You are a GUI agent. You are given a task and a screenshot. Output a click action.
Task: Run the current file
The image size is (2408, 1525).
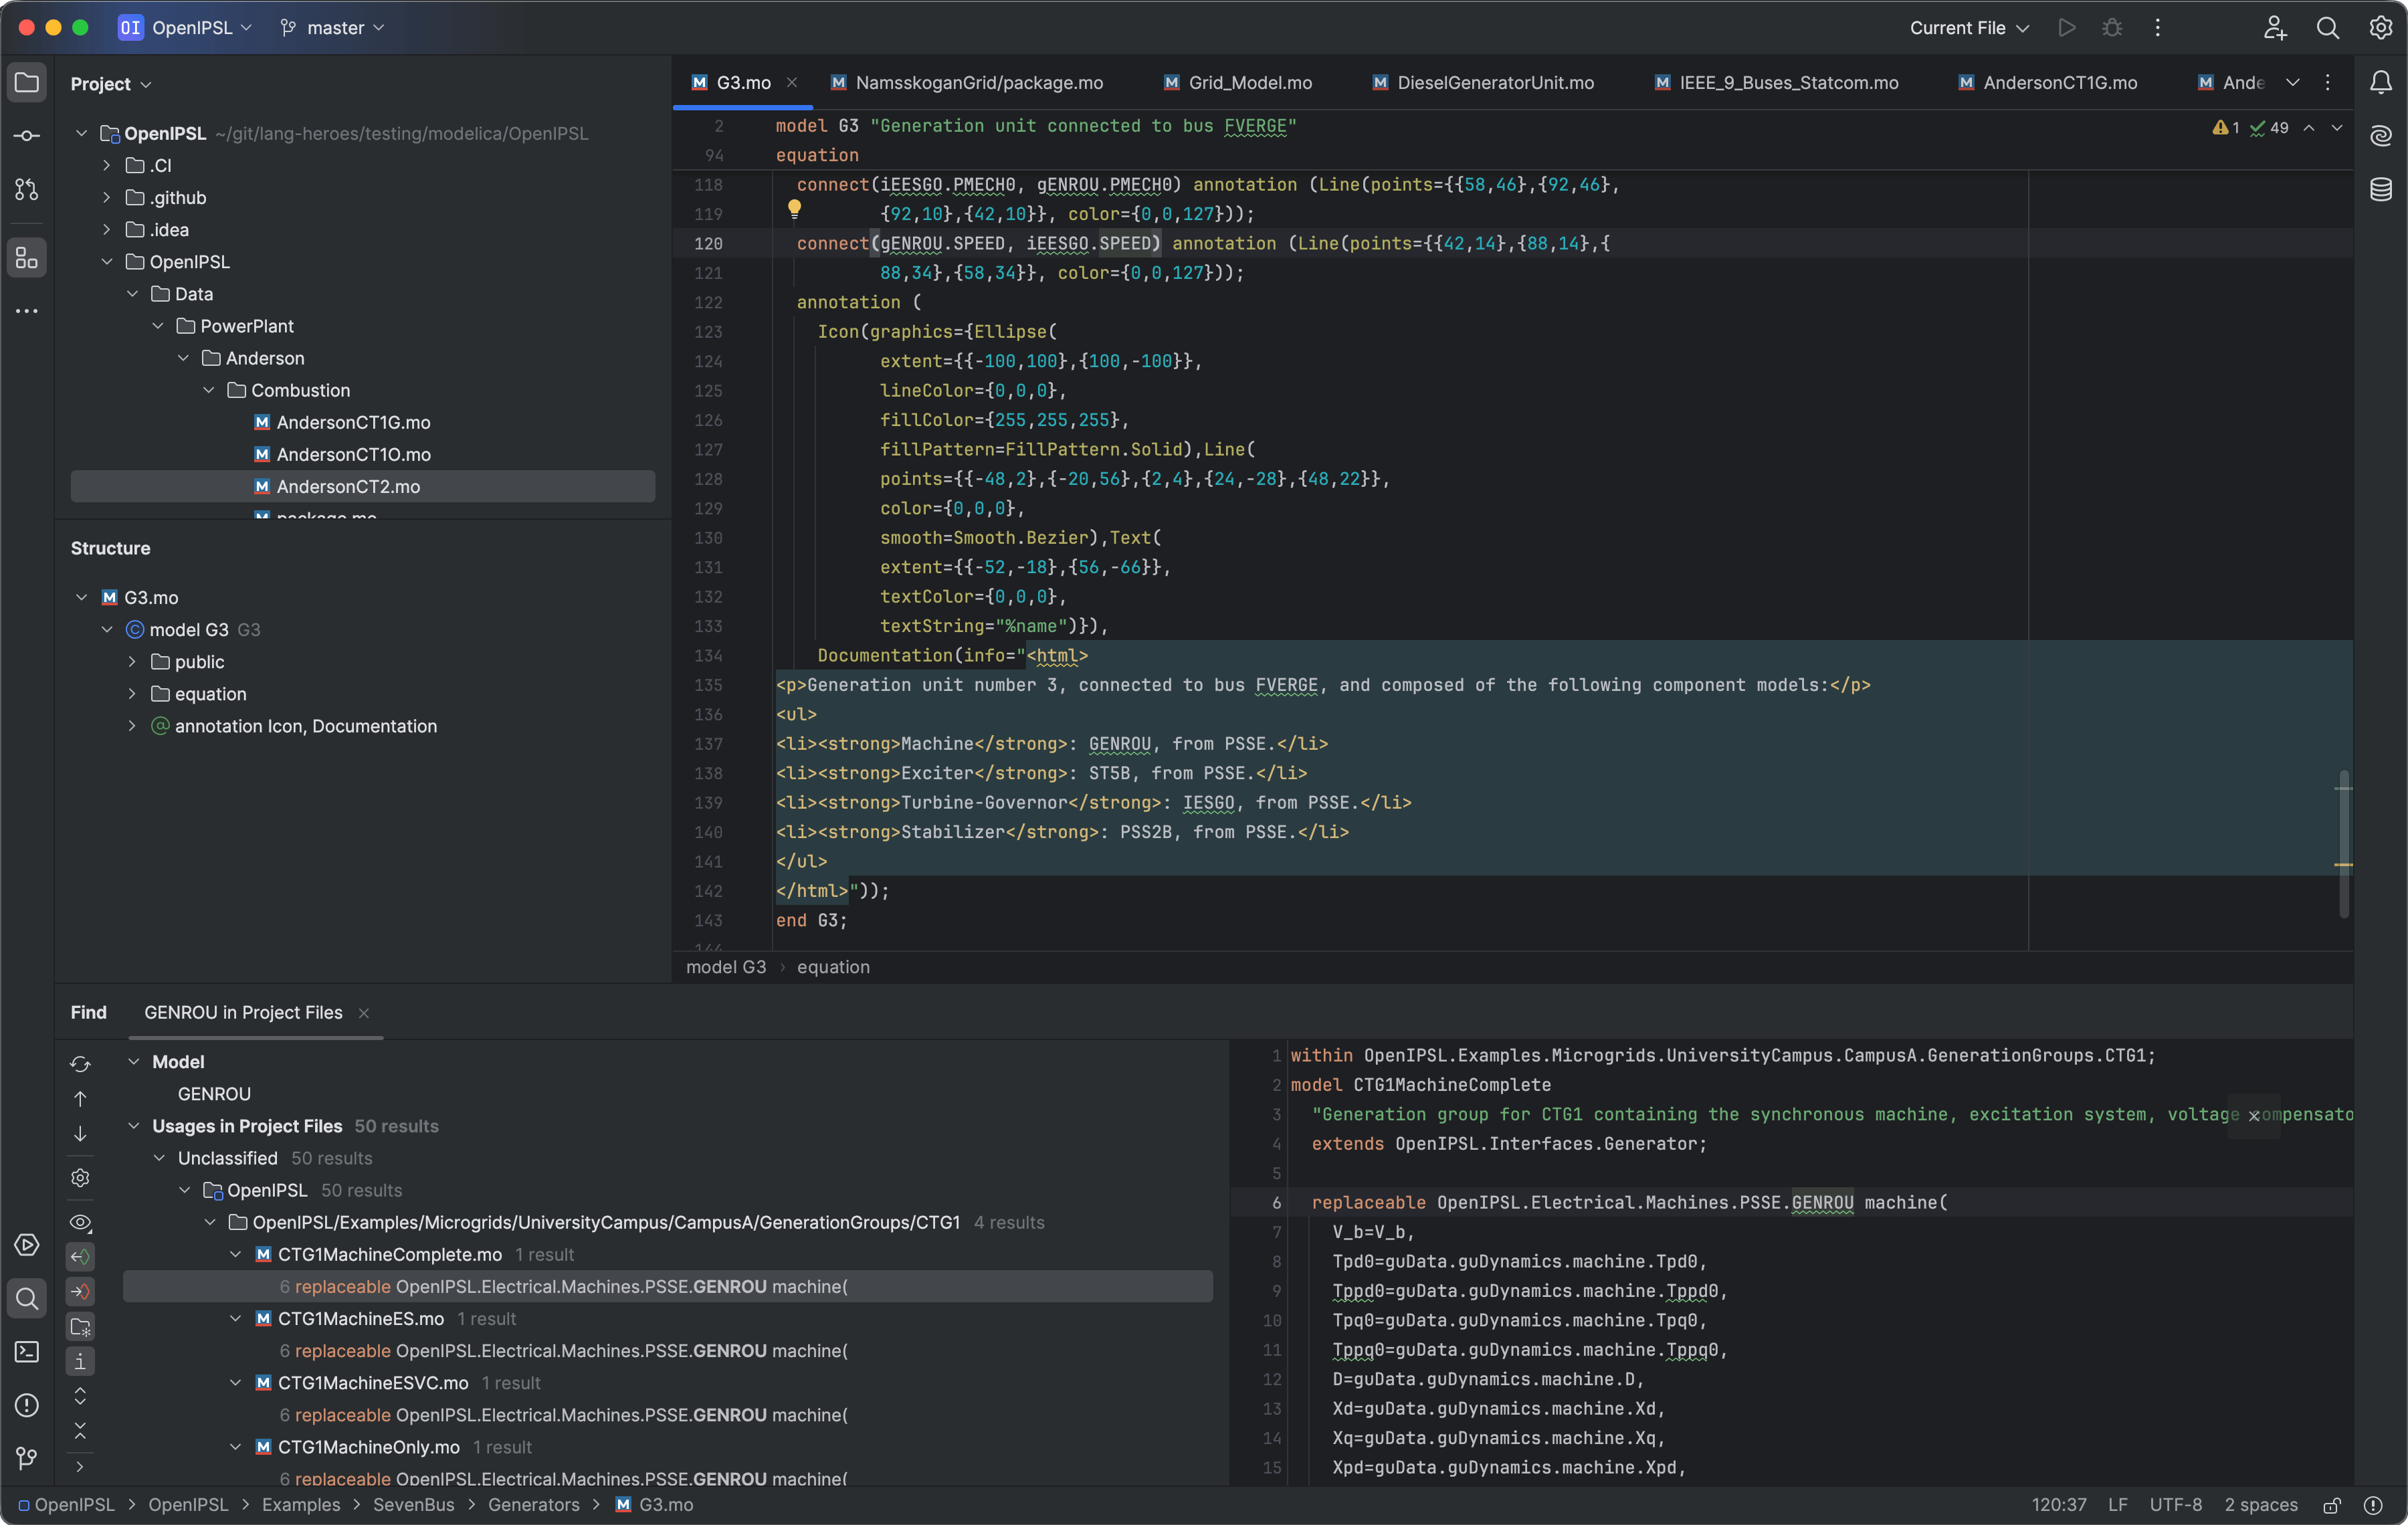2067,28
